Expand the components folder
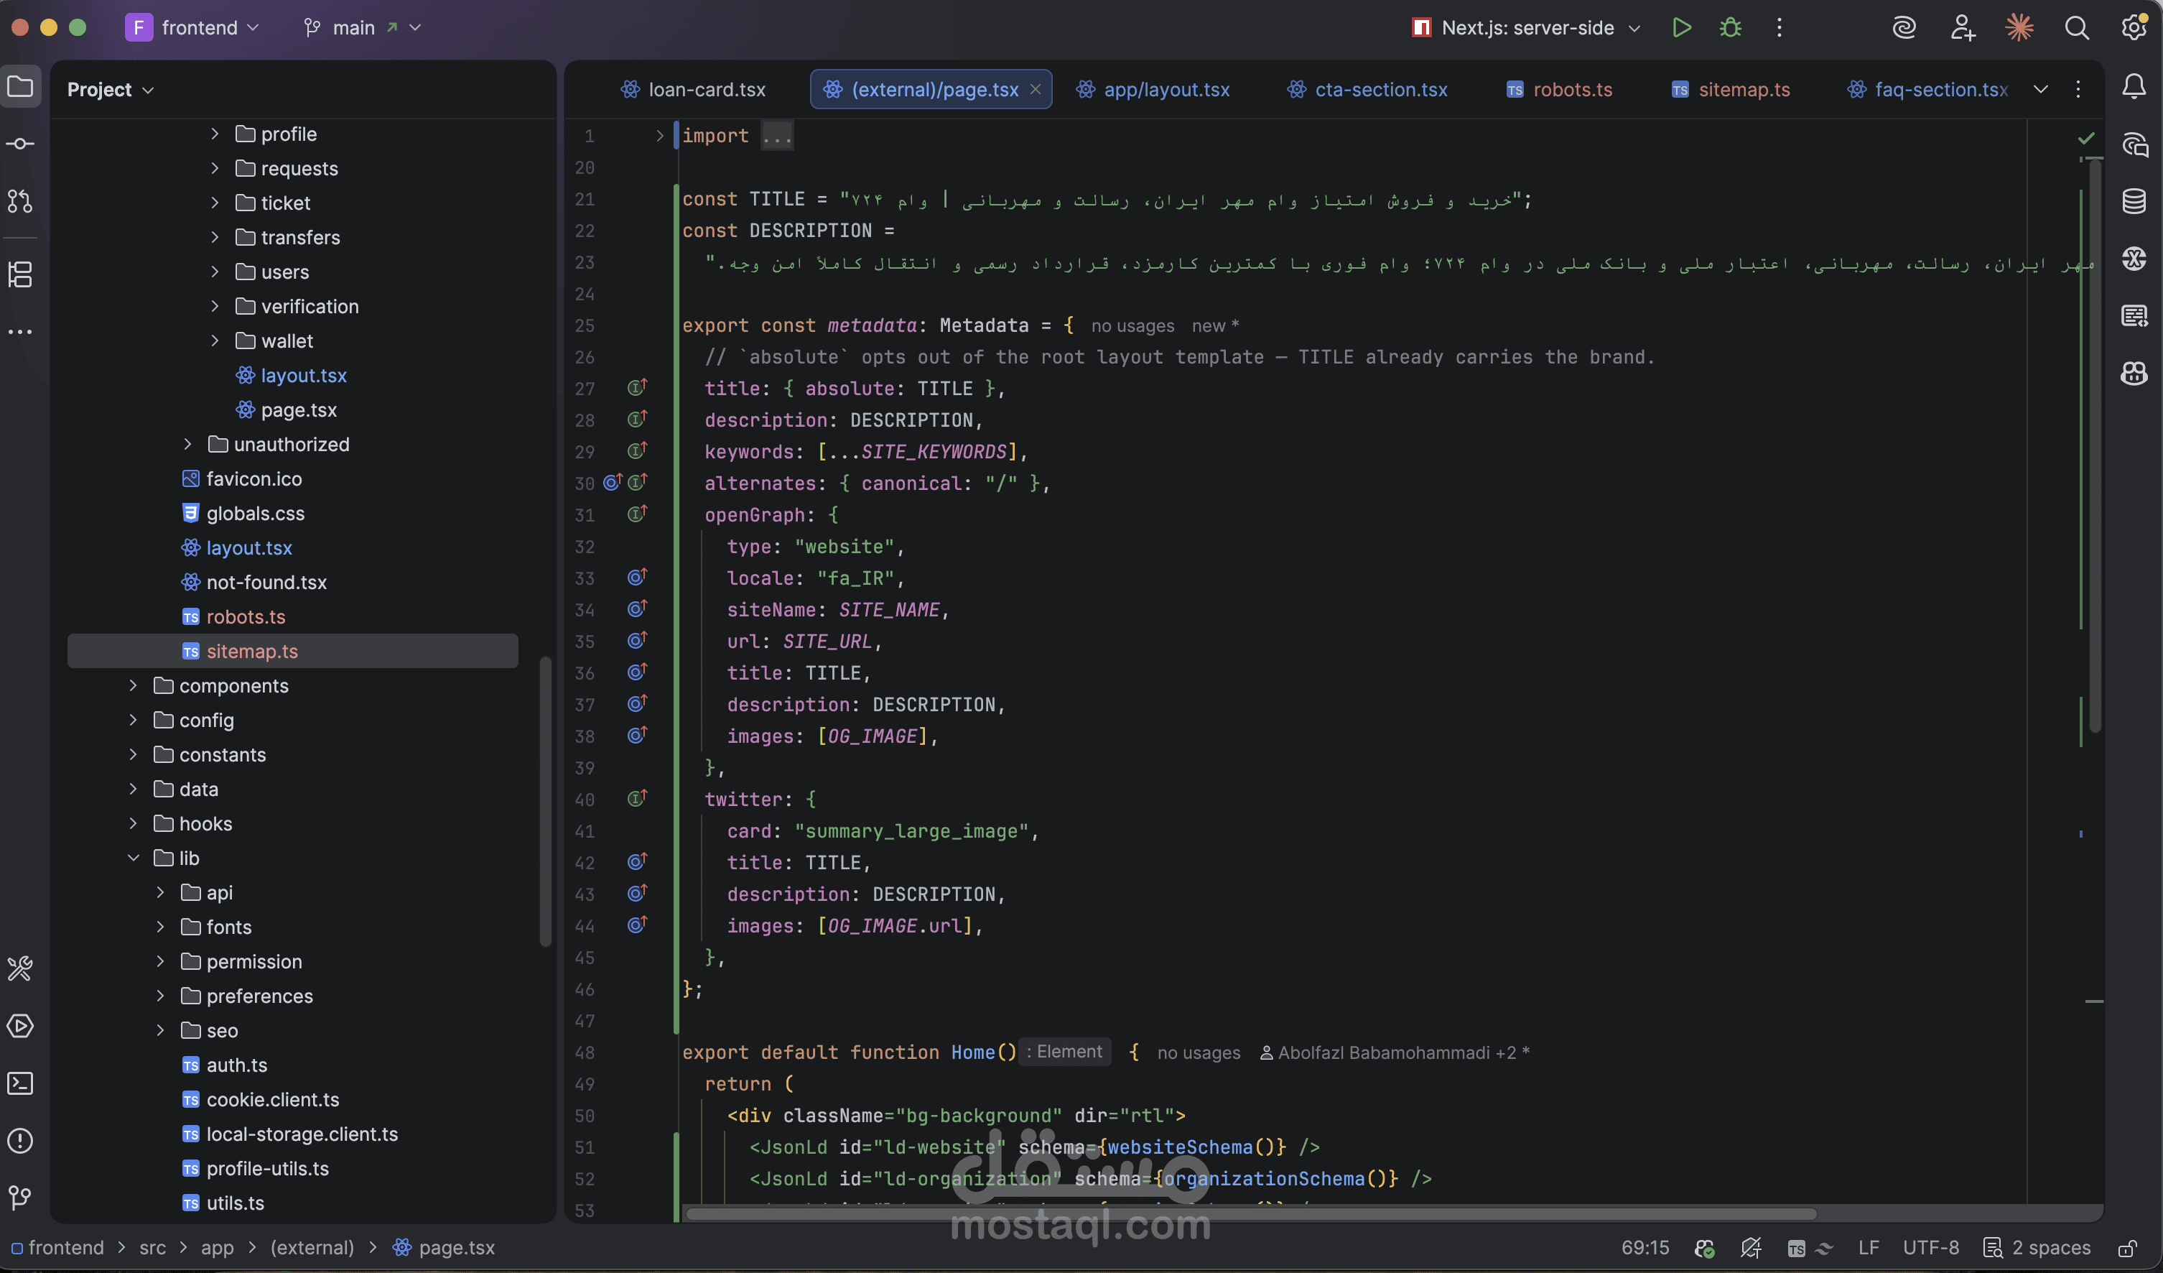 pos(133,686)
